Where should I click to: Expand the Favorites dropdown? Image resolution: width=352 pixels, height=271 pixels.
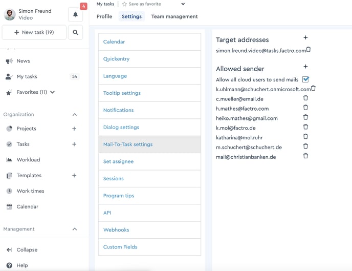pyautogui.click(x=53, y=92)
